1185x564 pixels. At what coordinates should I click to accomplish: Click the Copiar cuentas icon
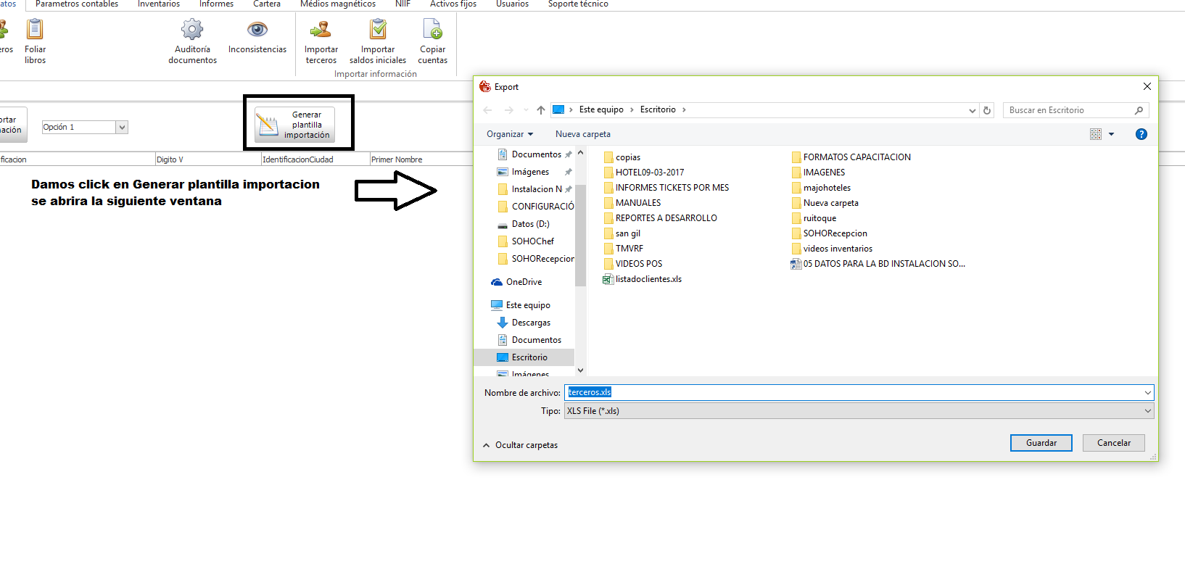coord(432,30)
